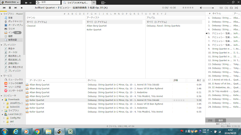Select the 検索結果 search results node
241x135 pixels.
(x=11, y=40)
